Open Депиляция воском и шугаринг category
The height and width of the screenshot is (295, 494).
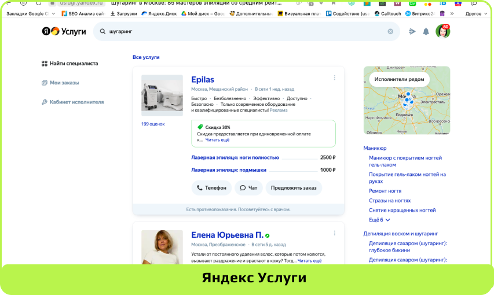[400, 234]
